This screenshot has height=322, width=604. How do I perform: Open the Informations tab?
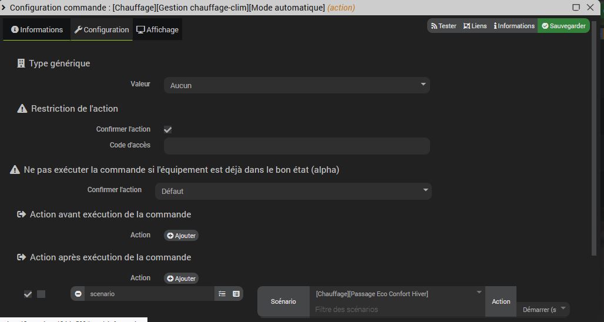click(37, 29)
